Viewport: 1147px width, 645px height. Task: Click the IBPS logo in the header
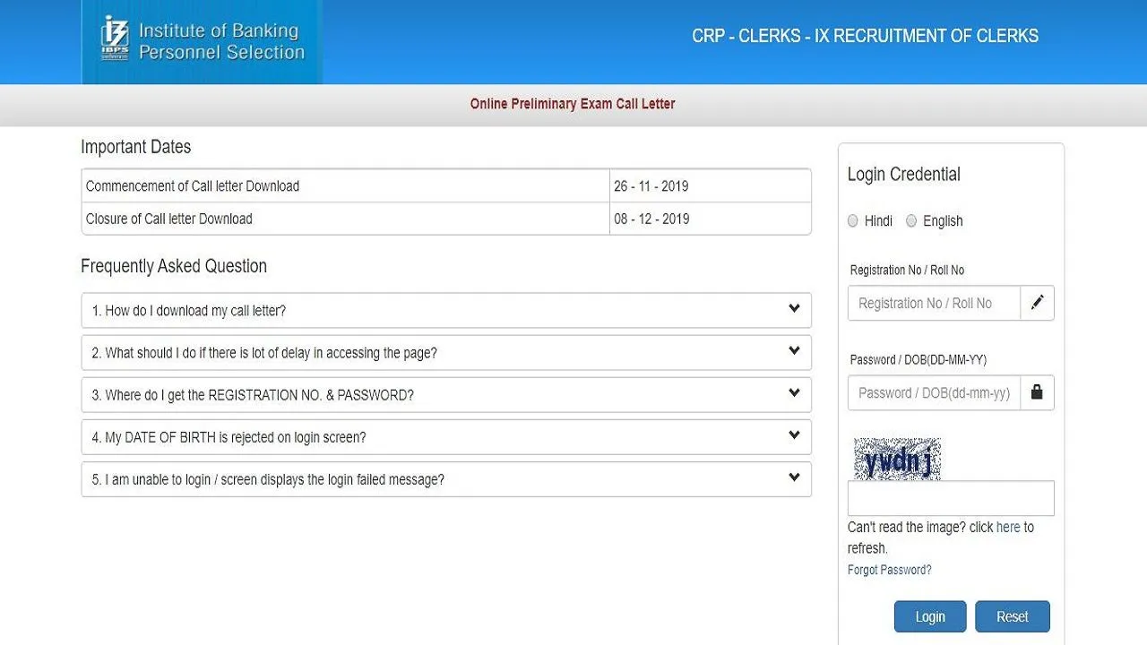(x=203, y=41)
